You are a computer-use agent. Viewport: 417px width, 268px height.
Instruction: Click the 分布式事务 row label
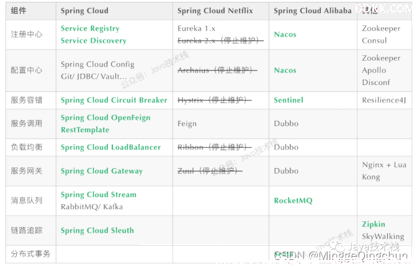point(30,254)
